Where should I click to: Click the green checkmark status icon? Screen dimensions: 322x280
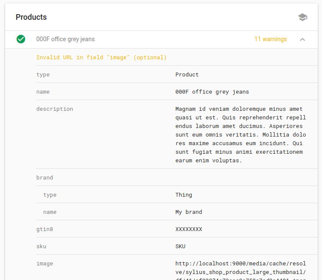[21, 39]
